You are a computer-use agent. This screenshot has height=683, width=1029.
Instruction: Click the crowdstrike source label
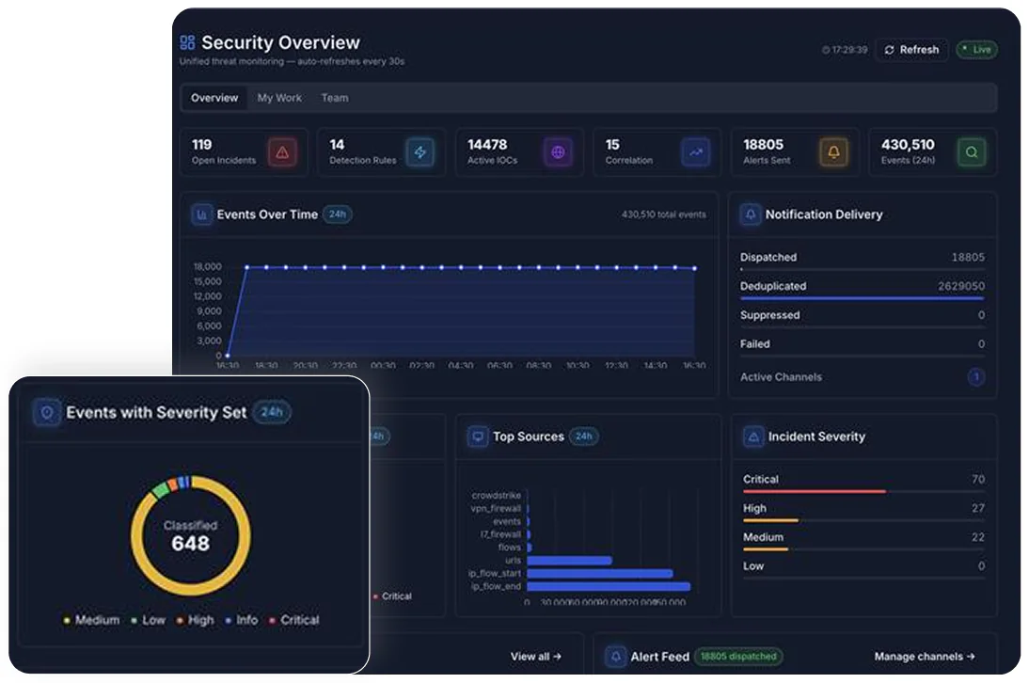click(496, 496)
